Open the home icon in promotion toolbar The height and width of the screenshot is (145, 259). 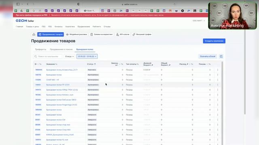point(34,34)
